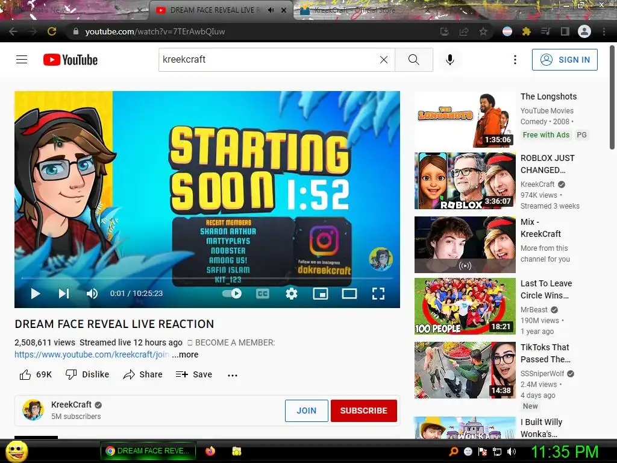
Task: Clear the kreekcraft search text
Action: click(384, 60)
